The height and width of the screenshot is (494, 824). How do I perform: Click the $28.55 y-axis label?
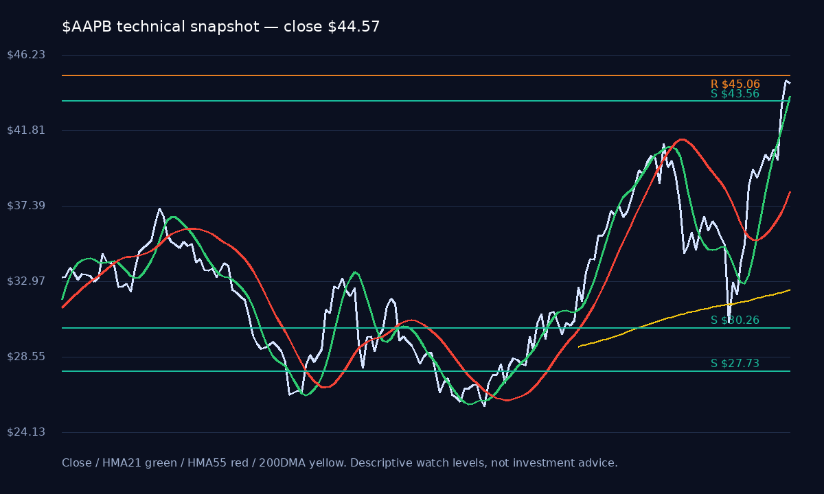tap(26, 357)
